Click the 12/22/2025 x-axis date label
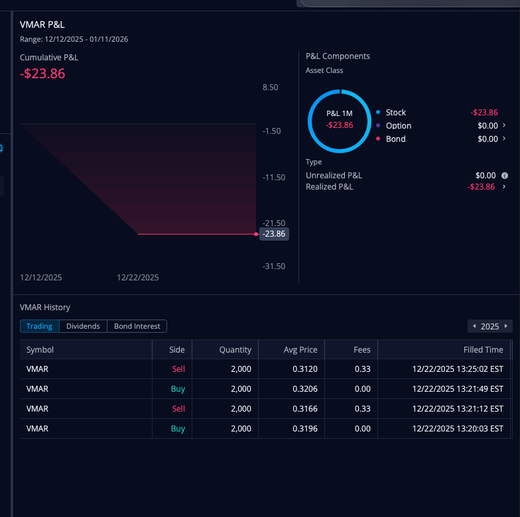 coord(138,277)
